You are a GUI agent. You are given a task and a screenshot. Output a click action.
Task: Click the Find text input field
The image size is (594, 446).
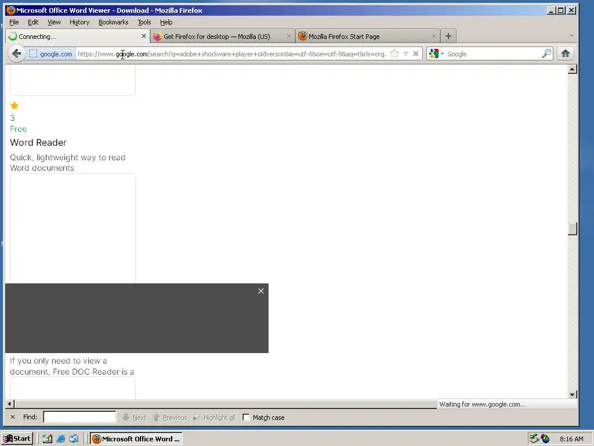(x=79, y=417)
